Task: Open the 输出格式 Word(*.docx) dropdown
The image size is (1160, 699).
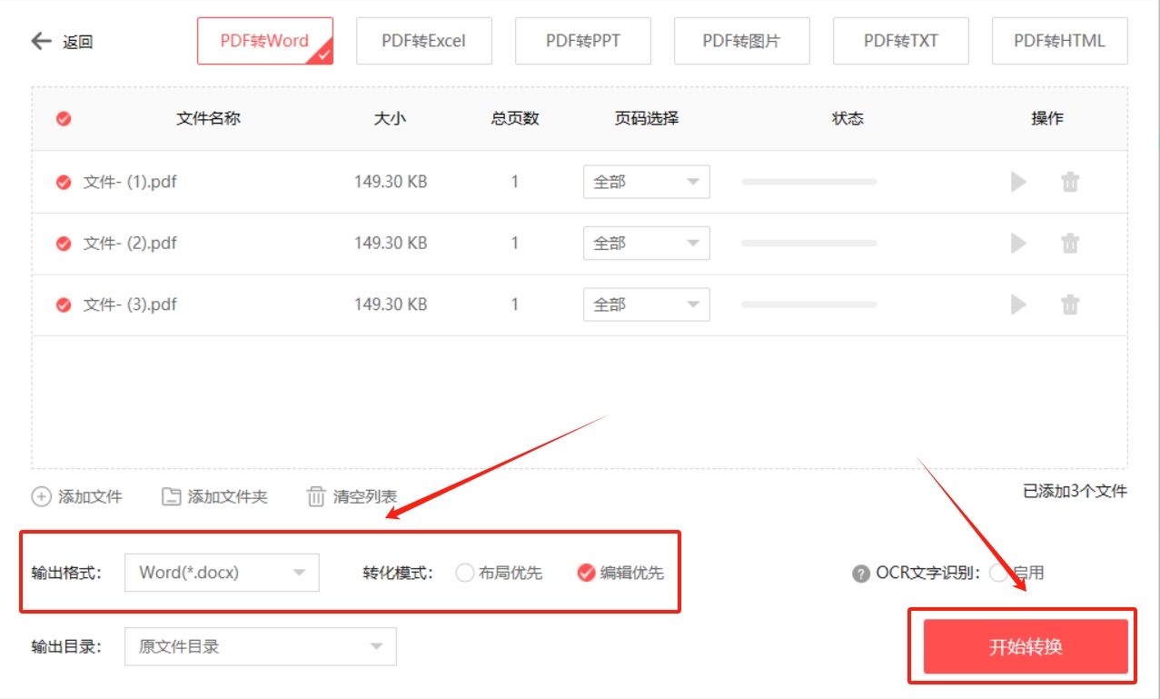Action: tap(221, 573)
